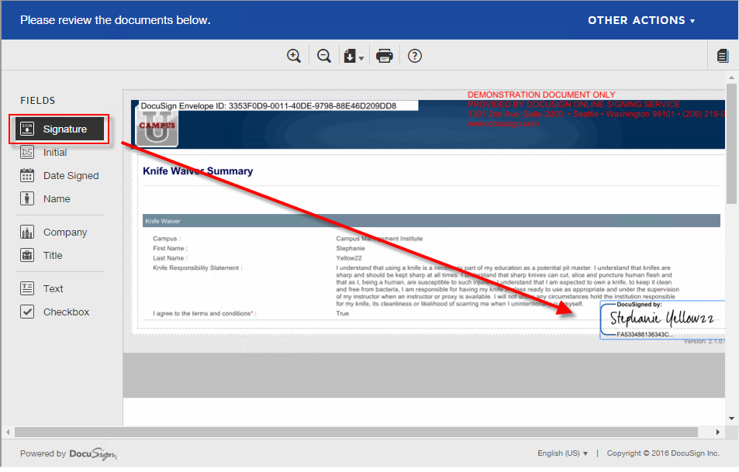Select the Company field tool
The image size is (739, 472).
(64, 232)
